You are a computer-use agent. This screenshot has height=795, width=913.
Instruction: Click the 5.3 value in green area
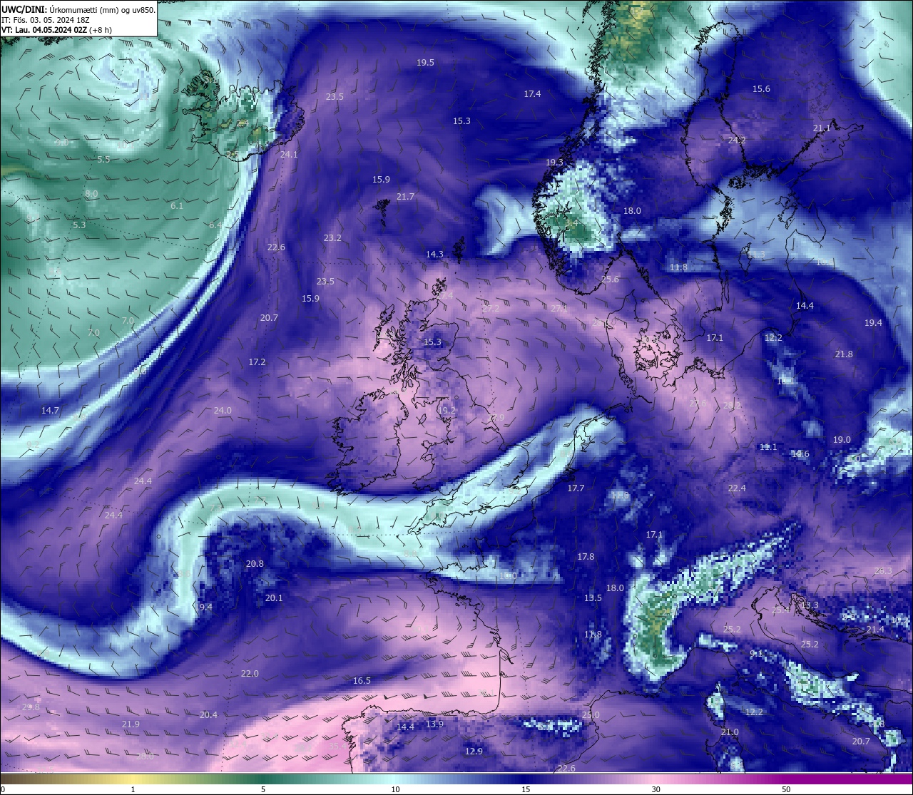tap(79, 225)
